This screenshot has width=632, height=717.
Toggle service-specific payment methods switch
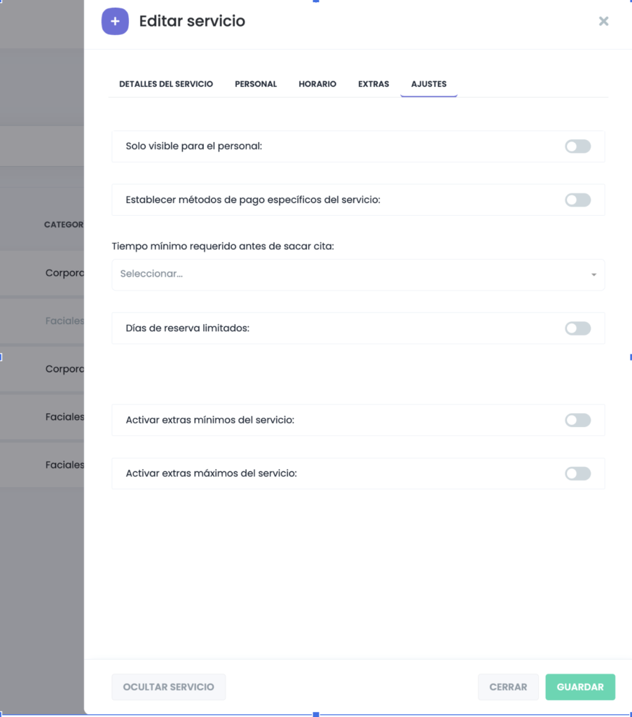click(577, 200)
